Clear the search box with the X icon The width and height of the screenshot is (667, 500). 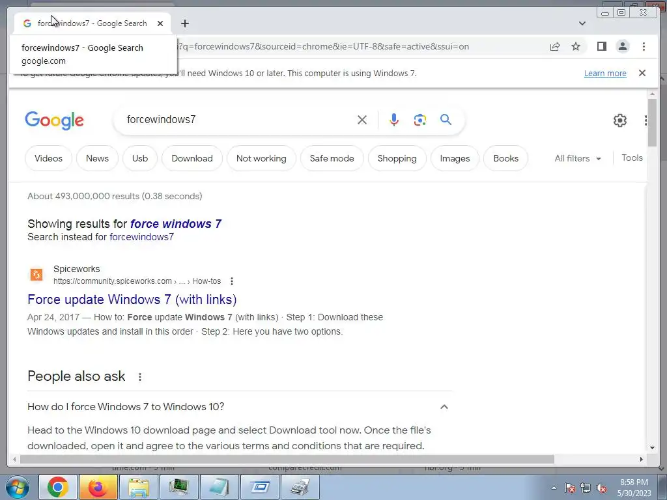tap(362, 120)
